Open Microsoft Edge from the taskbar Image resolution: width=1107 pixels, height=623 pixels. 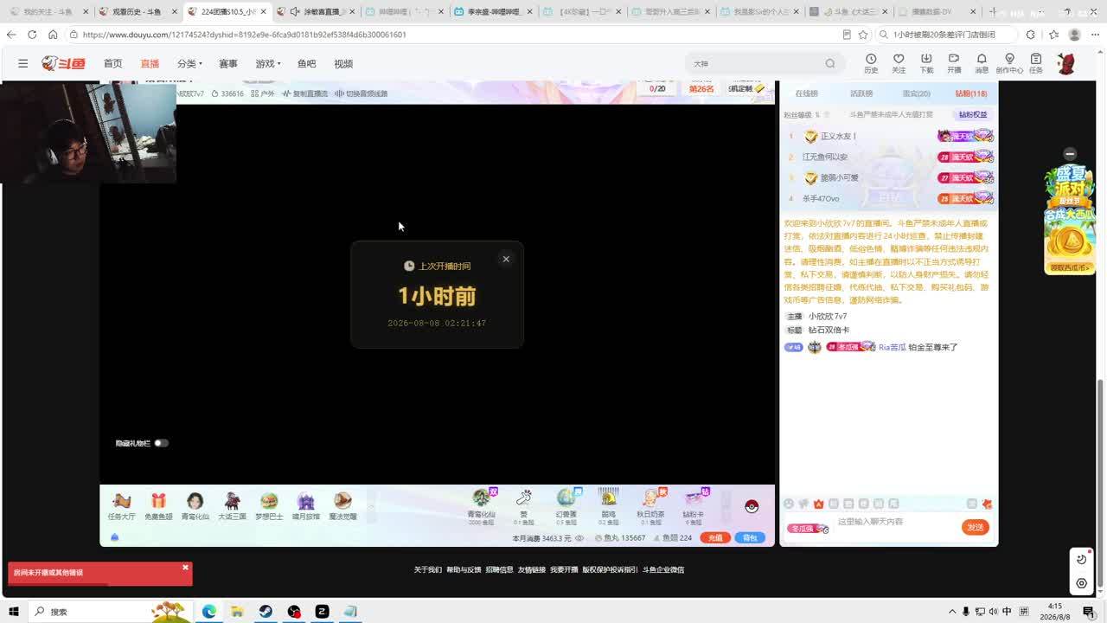coord(209,612)
